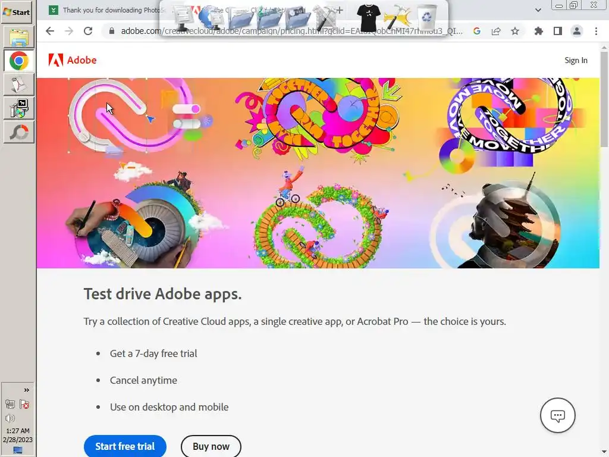This screenshot has height=457, width=609.
Task: Click the Buy now button
Action: click(211, 446)
